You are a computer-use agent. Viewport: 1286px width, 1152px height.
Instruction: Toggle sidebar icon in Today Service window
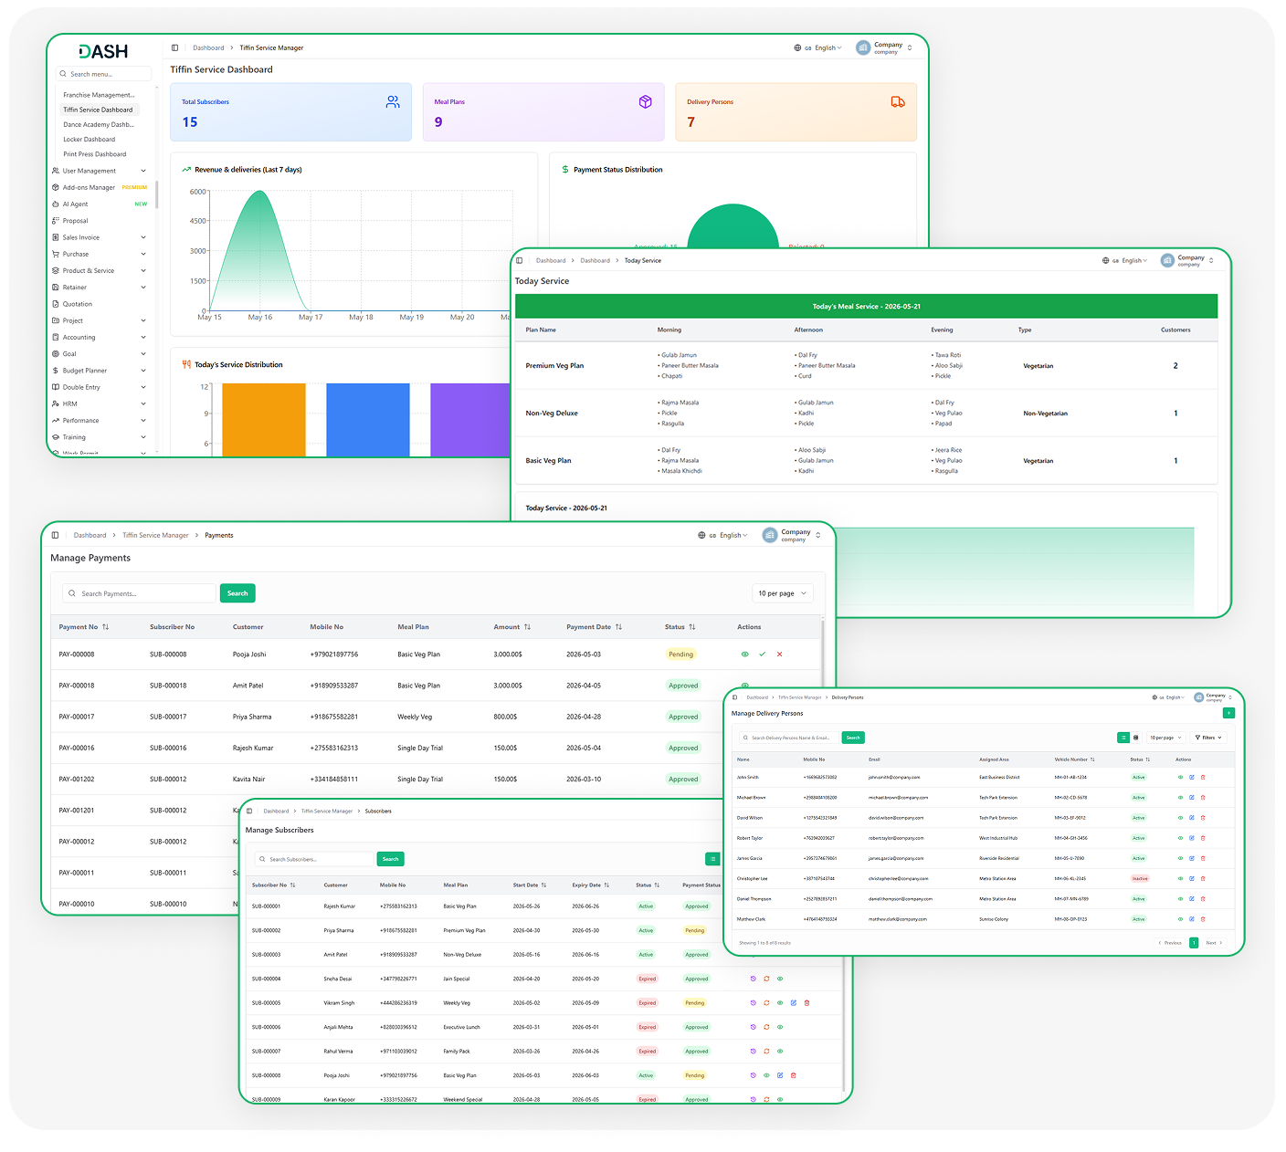pyautogui.click(x=520, y=261)
